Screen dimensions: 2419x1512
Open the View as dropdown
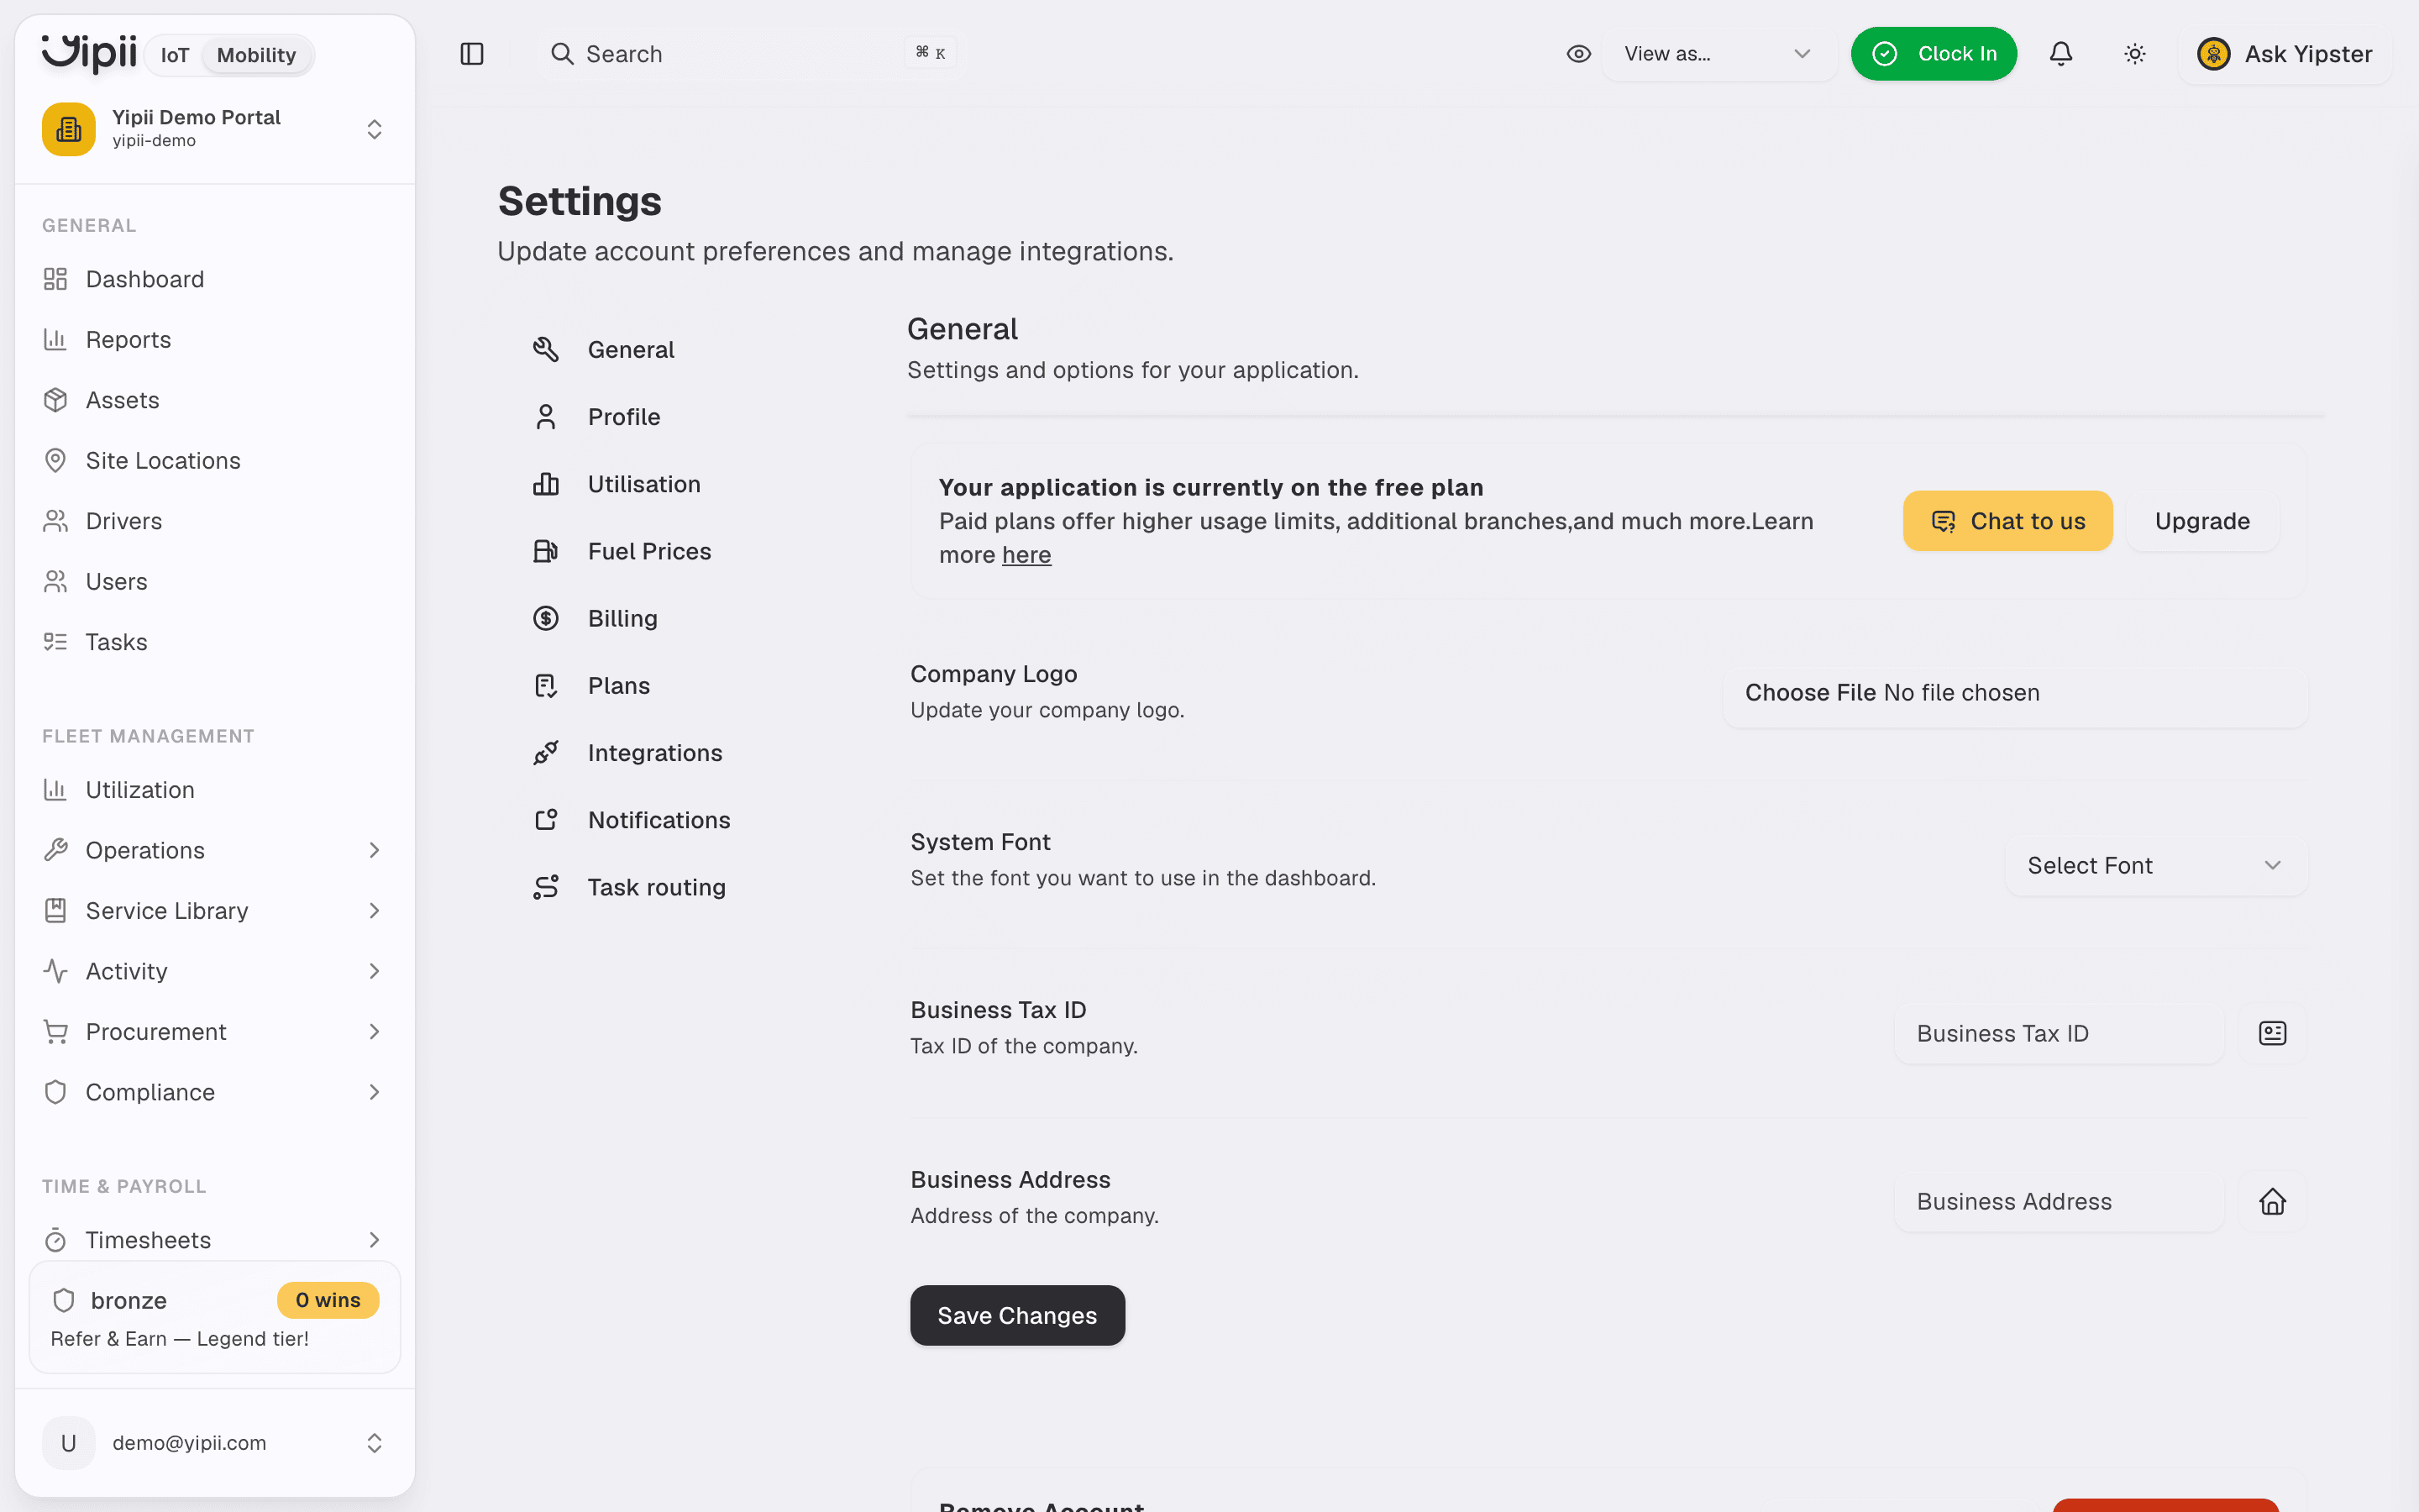point(1718,54)
